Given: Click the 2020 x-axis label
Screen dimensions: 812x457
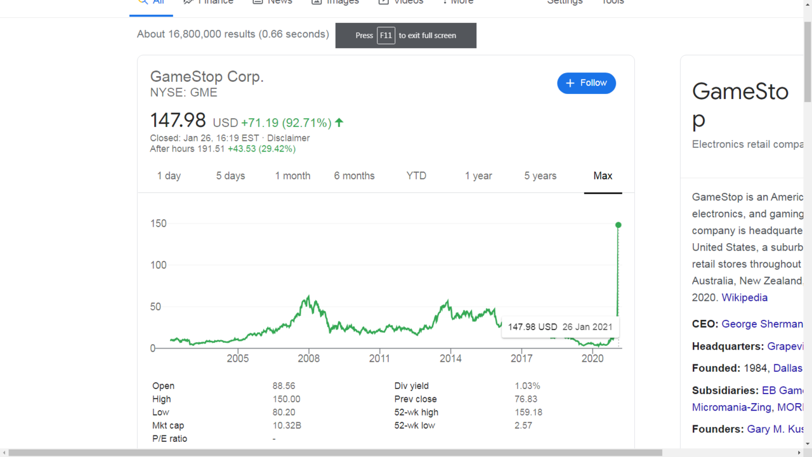Looking at the screenshot, I should tap(593, 359).
